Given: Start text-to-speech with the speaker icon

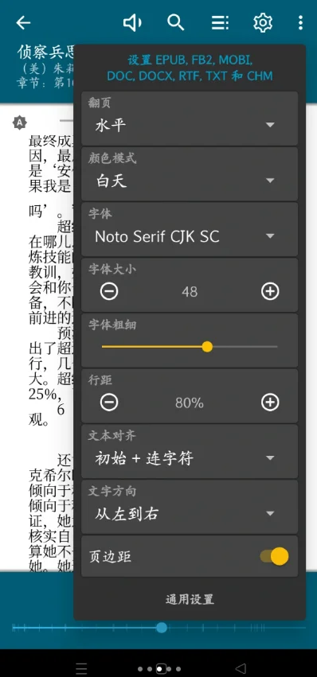Looking at the screenshot, I should click(x=132, y=22).
